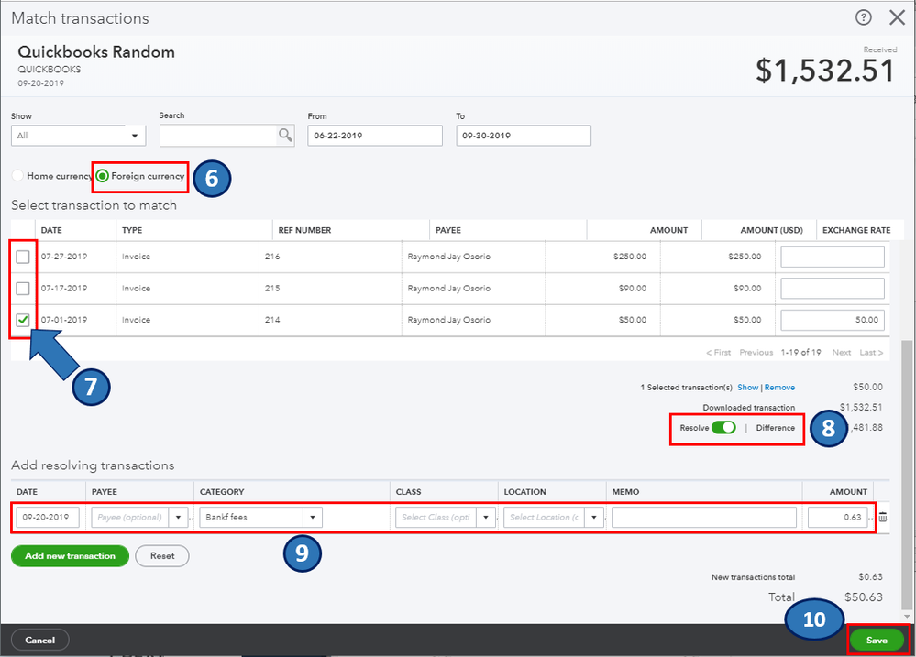
Task: Click the Cancel button
Action: pyautogui.click(x=40, y=641)
